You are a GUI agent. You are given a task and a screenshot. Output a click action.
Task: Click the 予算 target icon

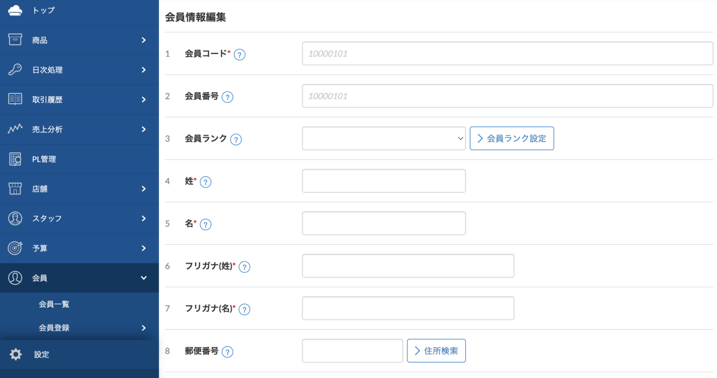[14, 248]
